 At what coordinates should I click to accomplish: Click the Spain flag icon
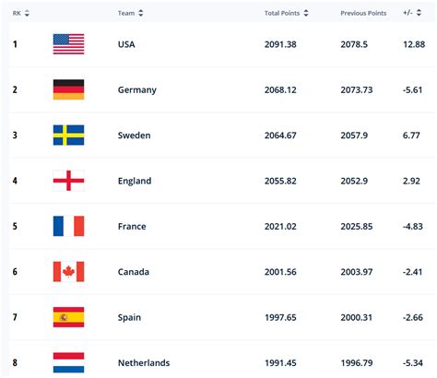[x=68, y=317]
